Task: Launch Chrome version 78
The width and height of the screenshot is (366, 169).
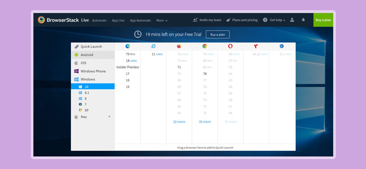Action: pos(205,74)
